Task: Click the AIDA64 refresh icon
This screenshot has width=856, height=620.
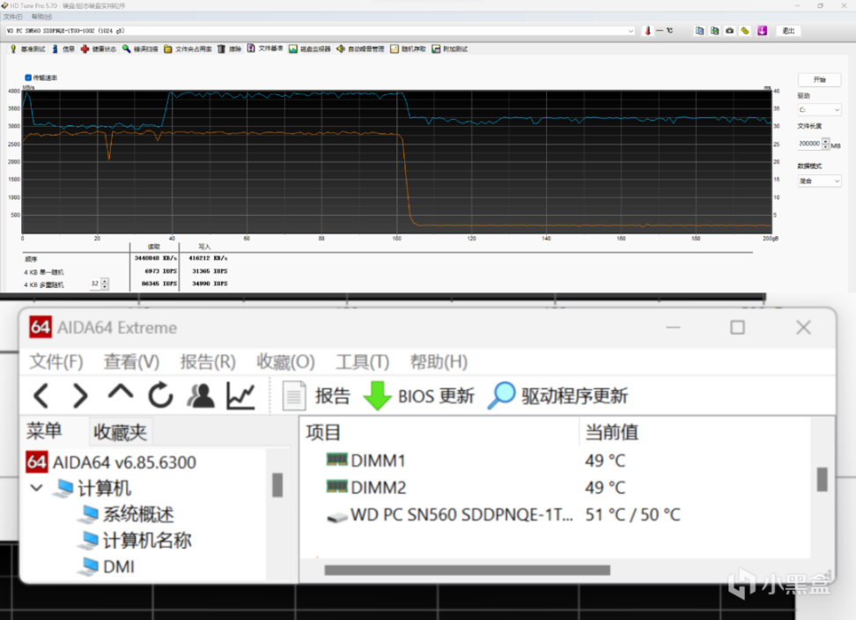Action: point(160,395)
